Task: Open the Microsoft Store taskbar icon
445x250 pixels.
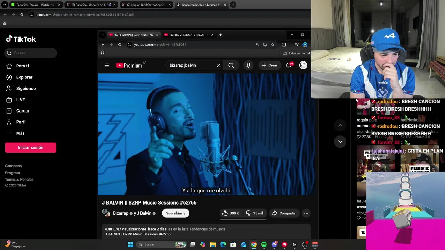Action: pos(233,244)
